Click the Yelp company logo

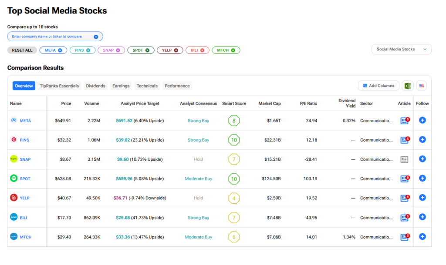click(x=14, y=198)
